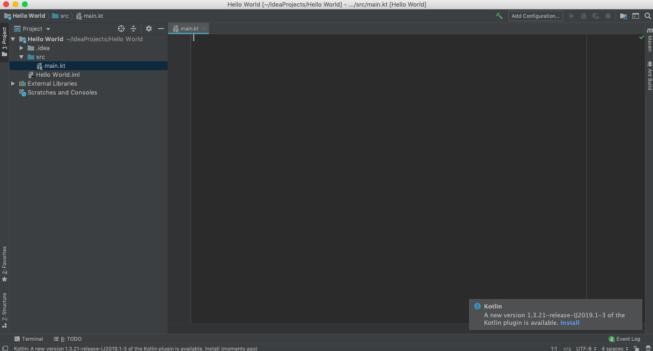The image size is (653, 351).
Task: Hide the Project panel with minus icon
Action: [161, 29]
